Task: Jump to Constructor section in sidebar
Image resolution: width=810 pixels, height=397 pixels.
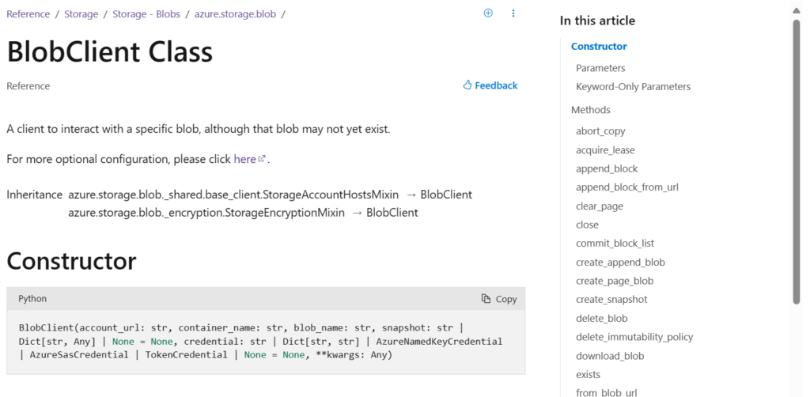Action: [x=599, y=47]
